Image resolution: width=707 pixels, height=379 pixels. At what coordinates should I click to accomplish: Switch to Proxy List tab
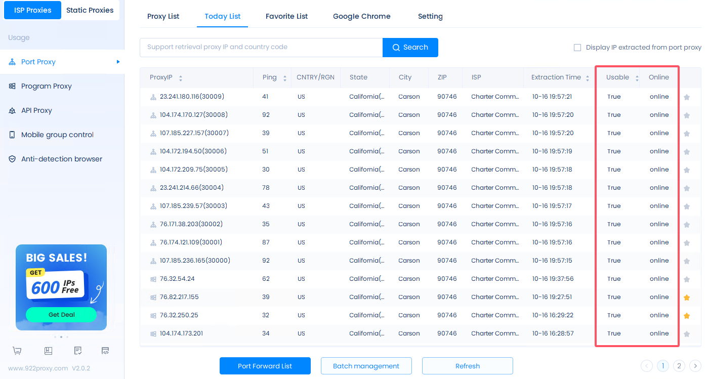pos(163,16)
